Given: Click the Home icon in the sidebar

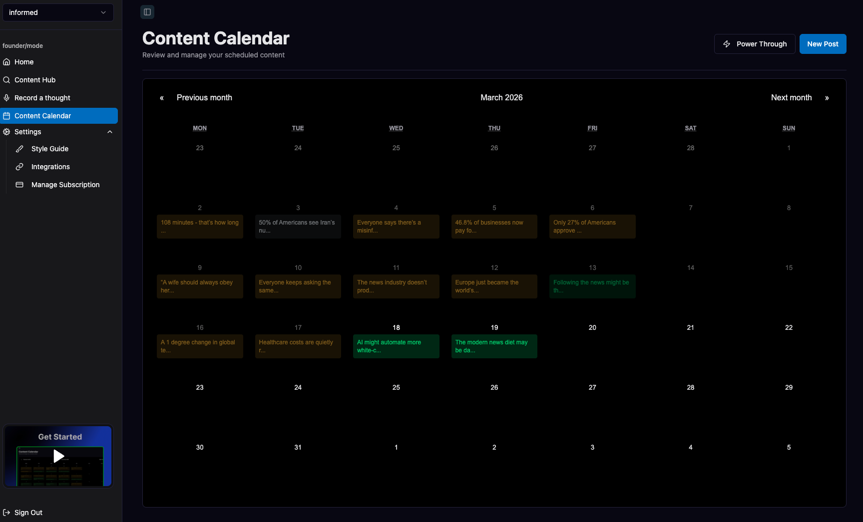Looking at the screenshot, I should click(x=7, y=62).
